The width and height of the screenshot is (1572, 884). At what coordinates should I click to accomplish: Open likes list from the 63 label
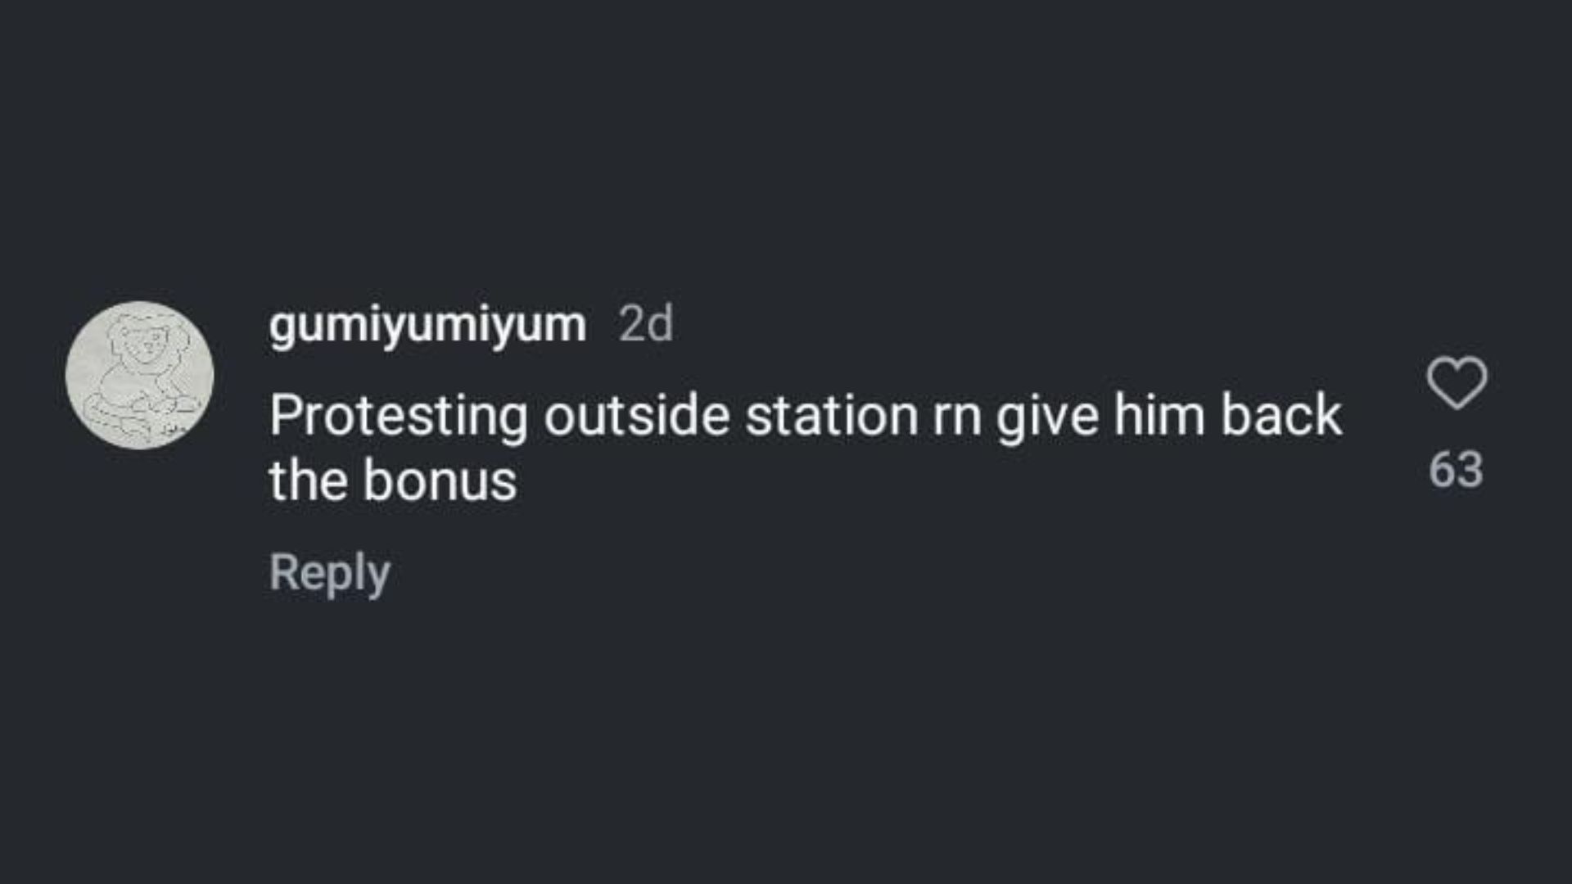coord(1456,470)
